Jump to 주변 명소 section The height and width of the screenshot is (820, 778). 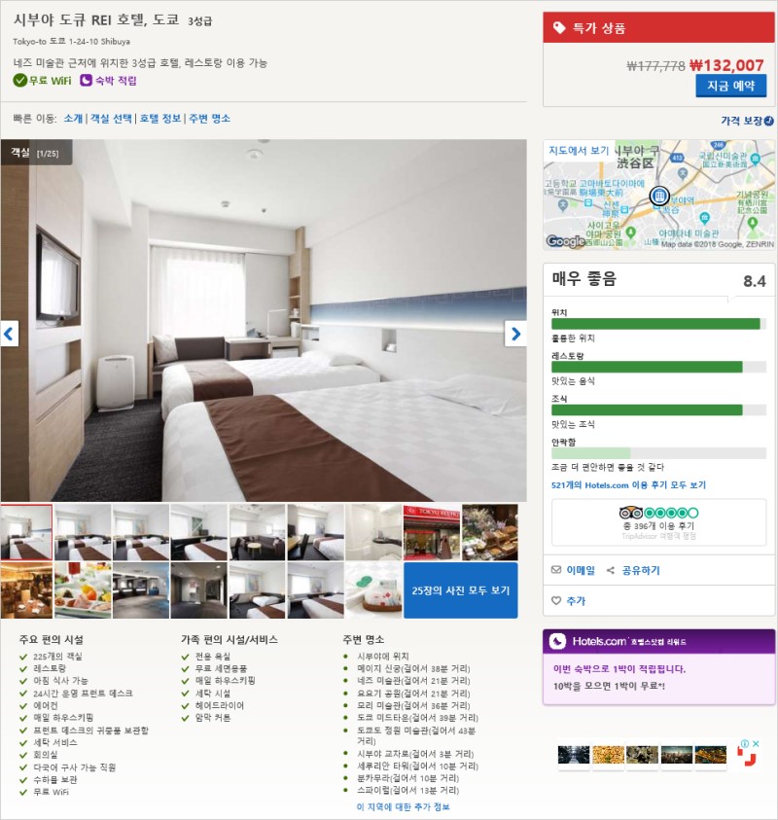[x=210, y=119]
